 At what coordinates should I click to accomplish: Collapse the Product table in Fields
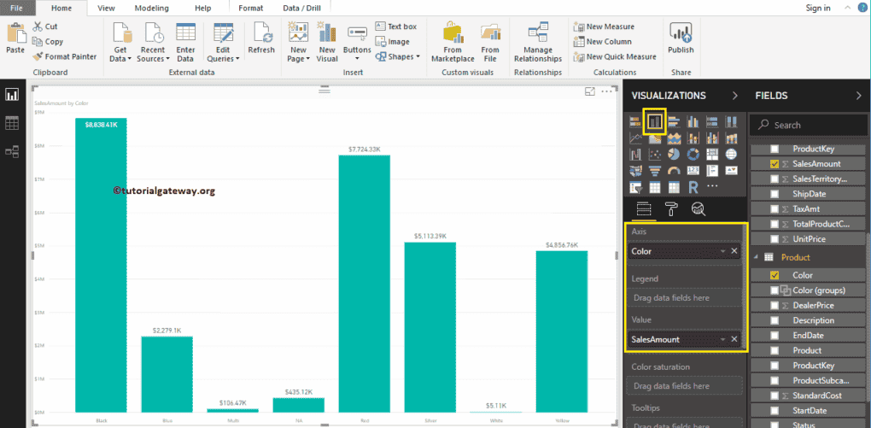pyautogui.click(x=755, y=257)
